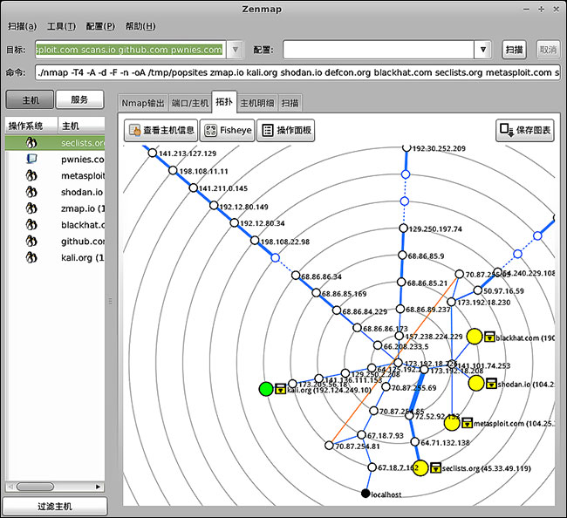Switch to the Scans (扫描) tab
Screen dimensions: 567x518
(x=290, y=104)
